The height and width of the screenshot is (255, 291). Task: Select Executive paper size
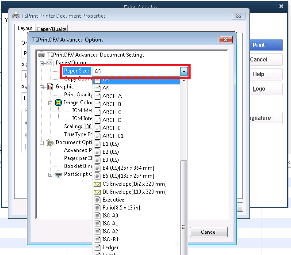137,200
